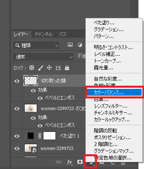The height and width of the screenshot is (169, 144).
Task: Lock position move-arrows icon
Action: click(x=49, y=68)
